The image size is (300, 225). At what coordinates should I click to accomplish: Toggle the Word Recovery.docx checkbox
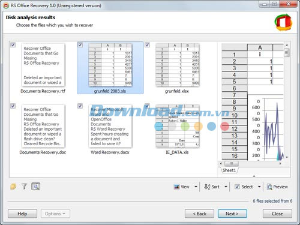pyautogui.click(x=80, y=106)
